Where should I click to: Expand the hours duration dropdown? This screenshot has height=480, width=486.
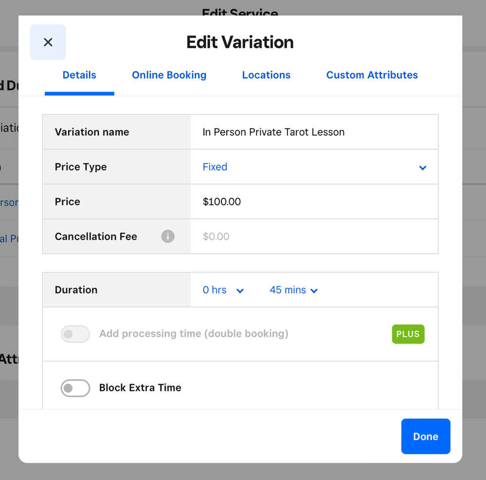tap(223, 290)
